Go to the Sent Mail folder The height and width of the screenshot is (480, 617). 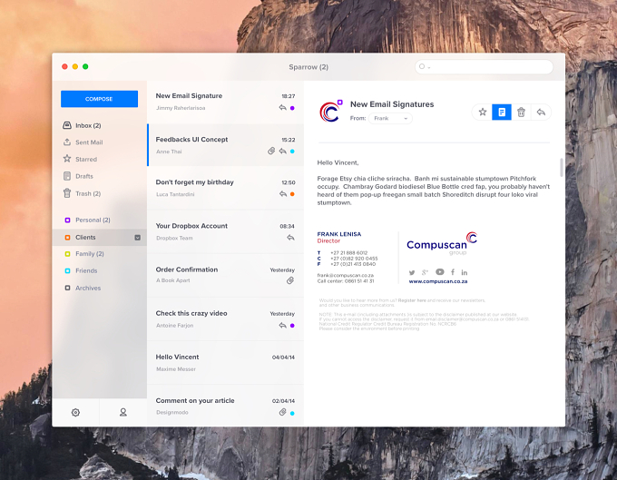point(83,142)
